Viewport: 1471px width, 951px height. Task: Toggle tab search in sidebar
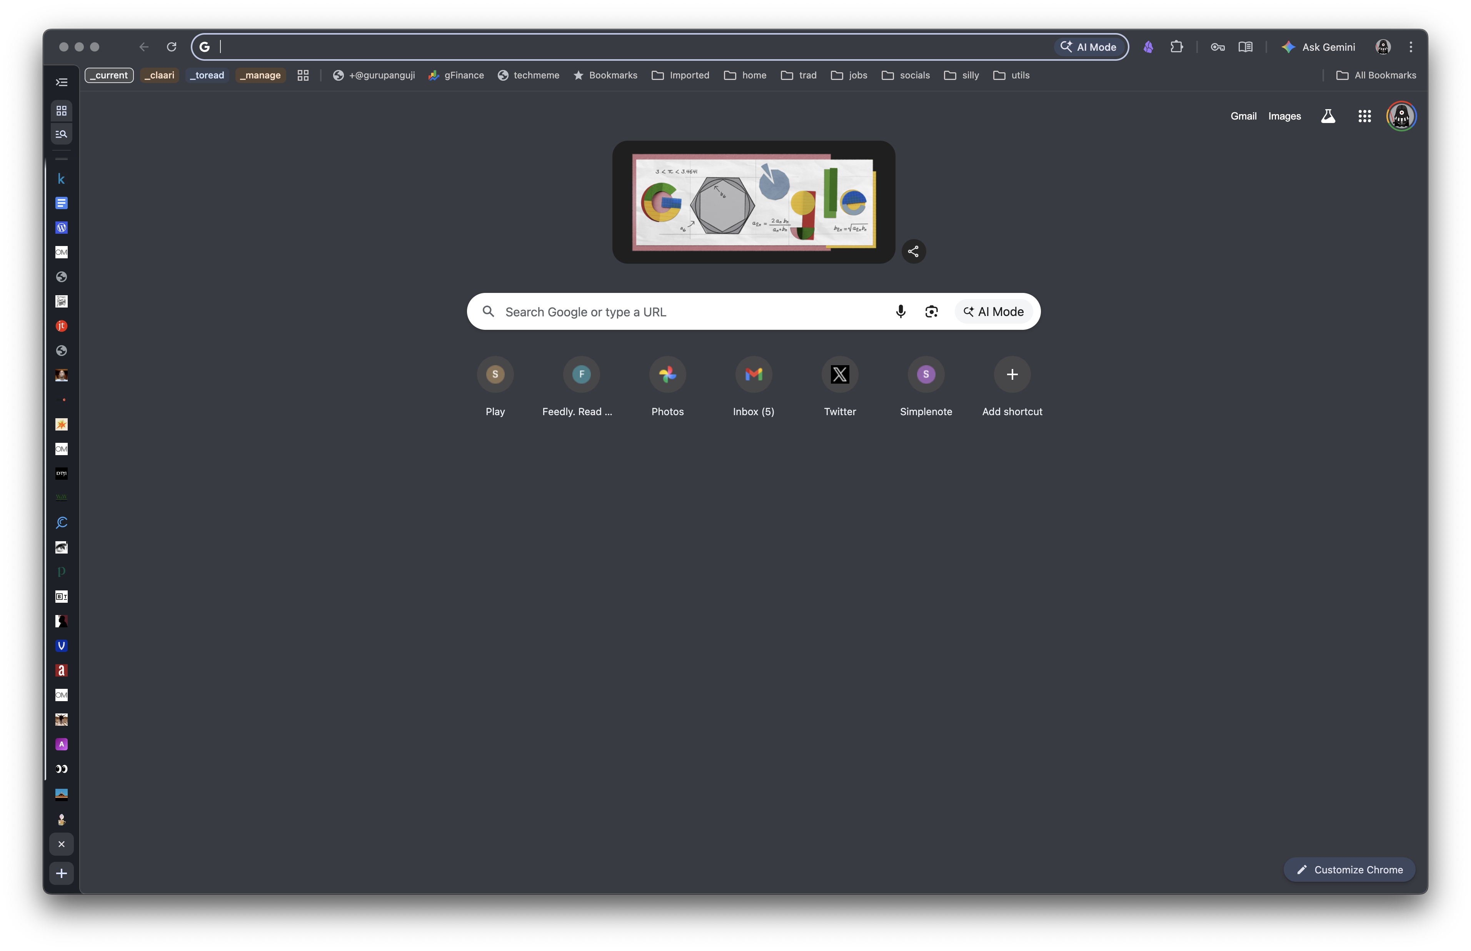(61, 134)
